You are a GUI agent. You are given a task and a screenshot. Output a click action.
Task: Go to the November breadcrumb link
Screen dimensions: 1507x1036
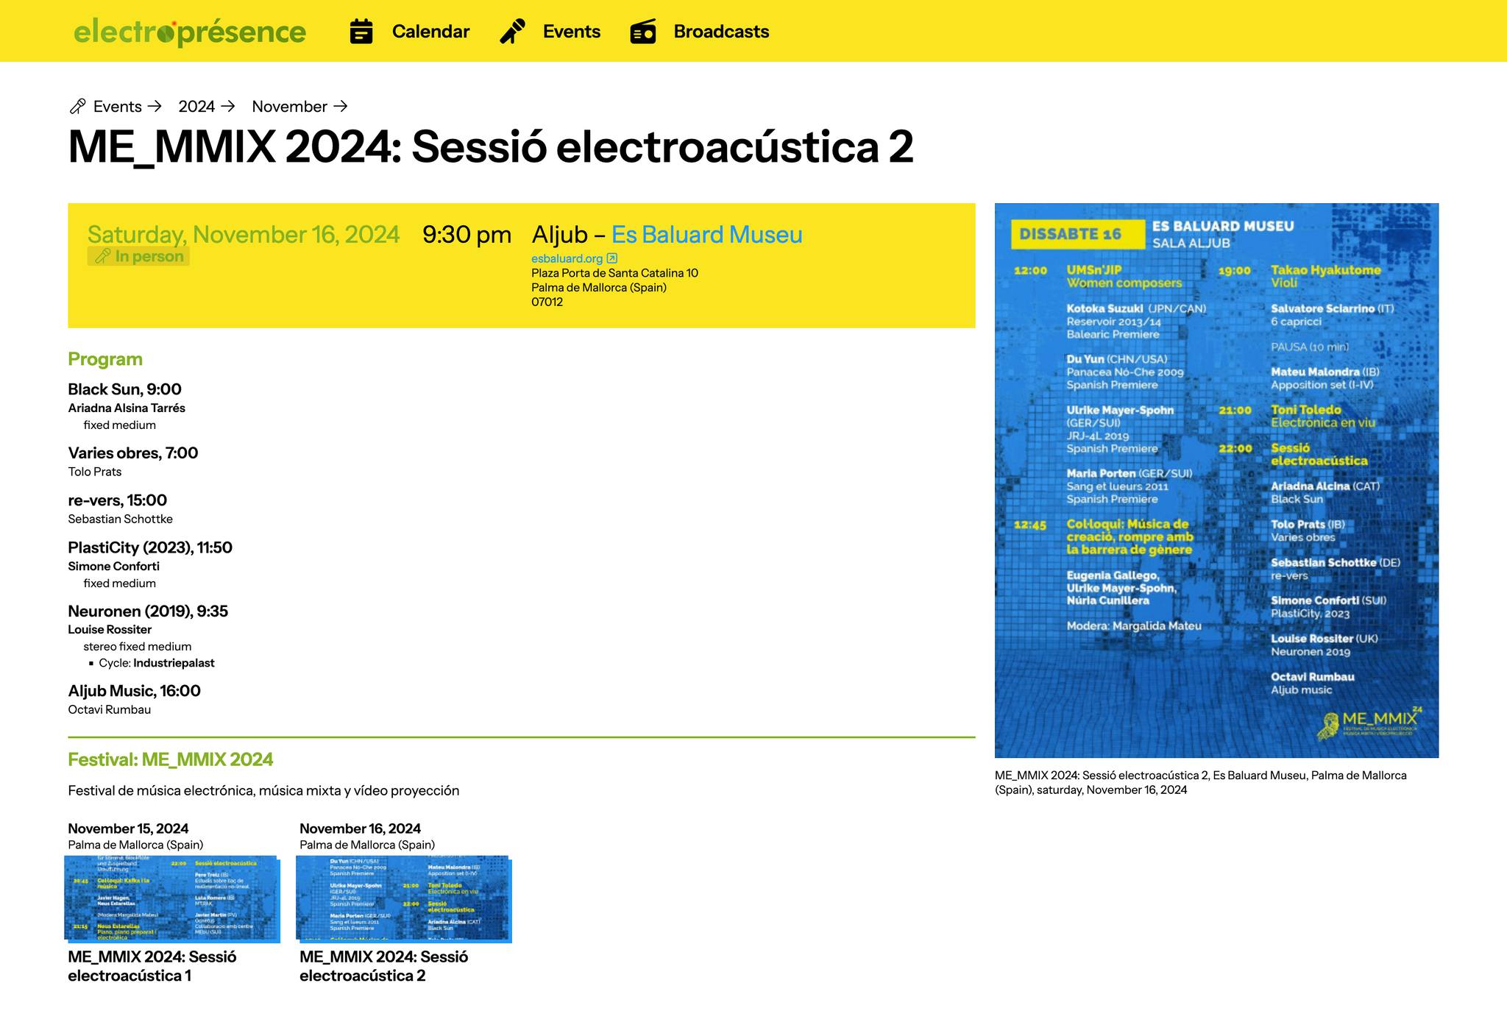290,107
